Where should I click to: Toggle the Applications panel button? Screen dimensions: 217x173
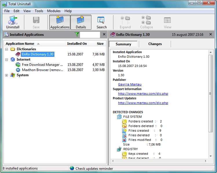(x=60, y=22)
